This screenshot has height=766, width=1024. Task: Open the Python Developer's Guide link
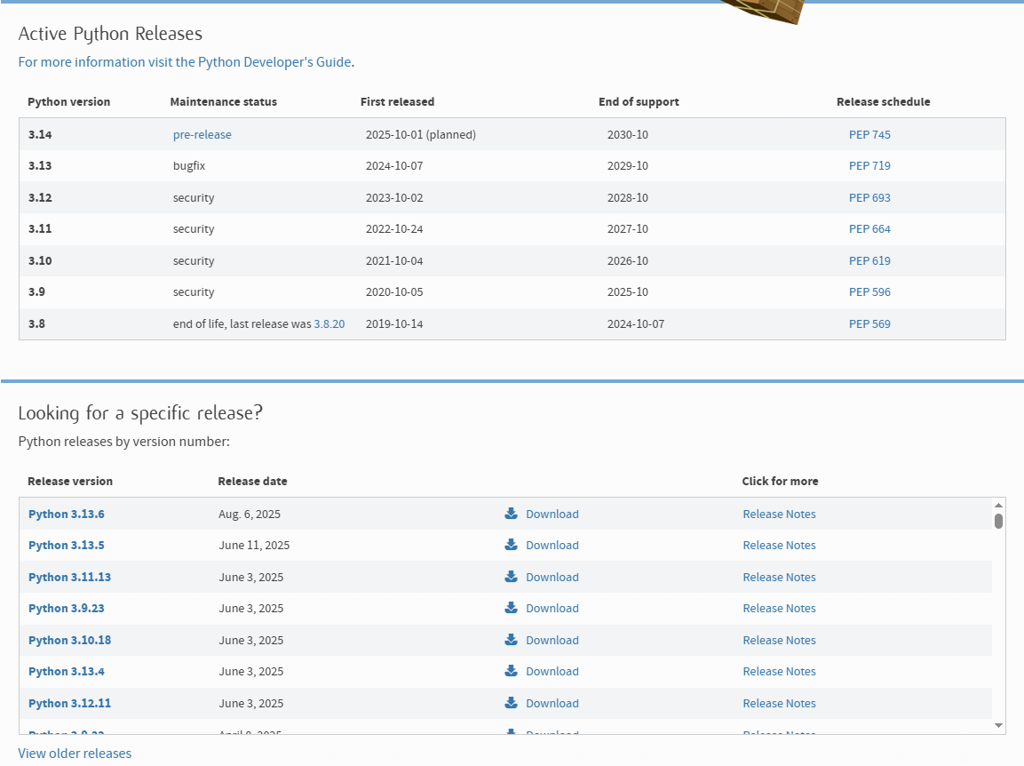pos(185,62)
